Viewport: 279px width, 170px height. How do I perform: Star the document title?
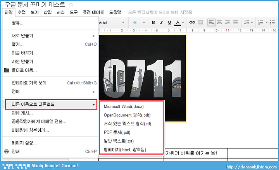[x=71, y=4]
